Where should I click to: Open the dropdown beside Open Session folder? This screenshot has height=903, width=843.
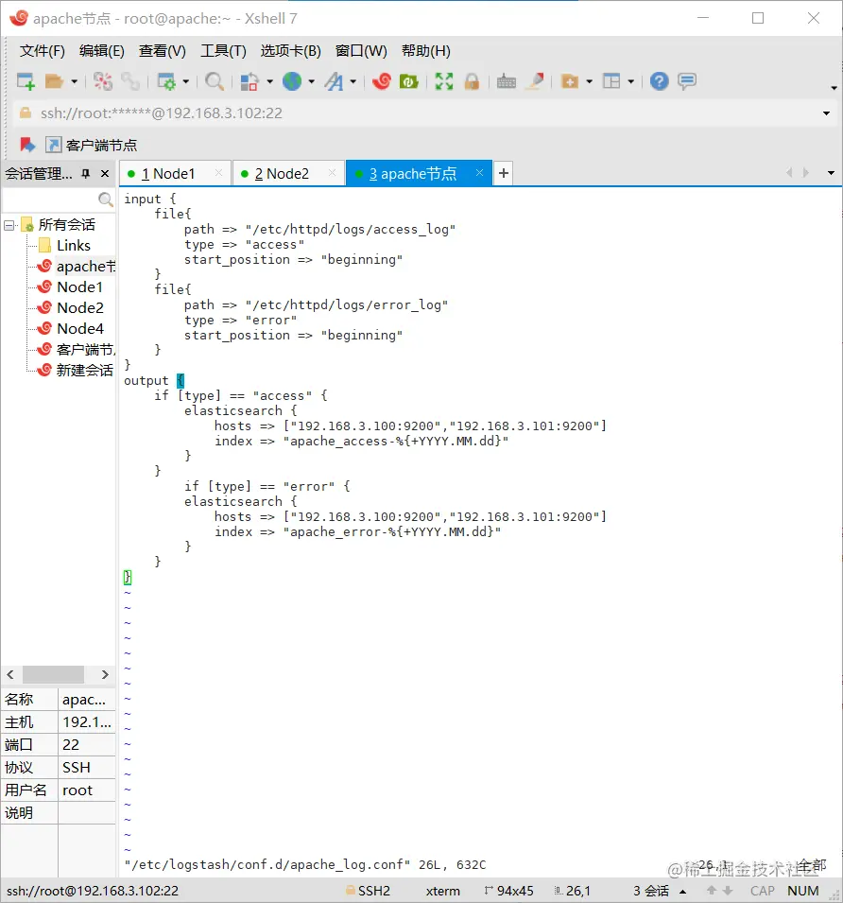(x=75, y=81)
